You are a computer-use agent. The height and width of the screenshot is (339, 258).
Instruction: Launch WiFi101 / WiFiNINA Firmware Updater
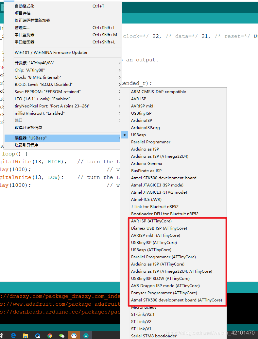(x=62, y=52)
